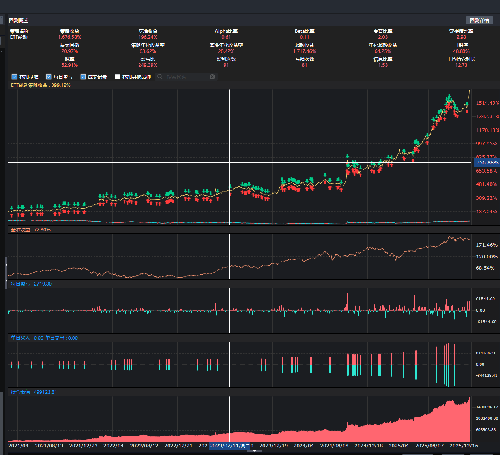Click the 61544.60 daily P&L axis label
500x455 pixels.
click(485, 299)
